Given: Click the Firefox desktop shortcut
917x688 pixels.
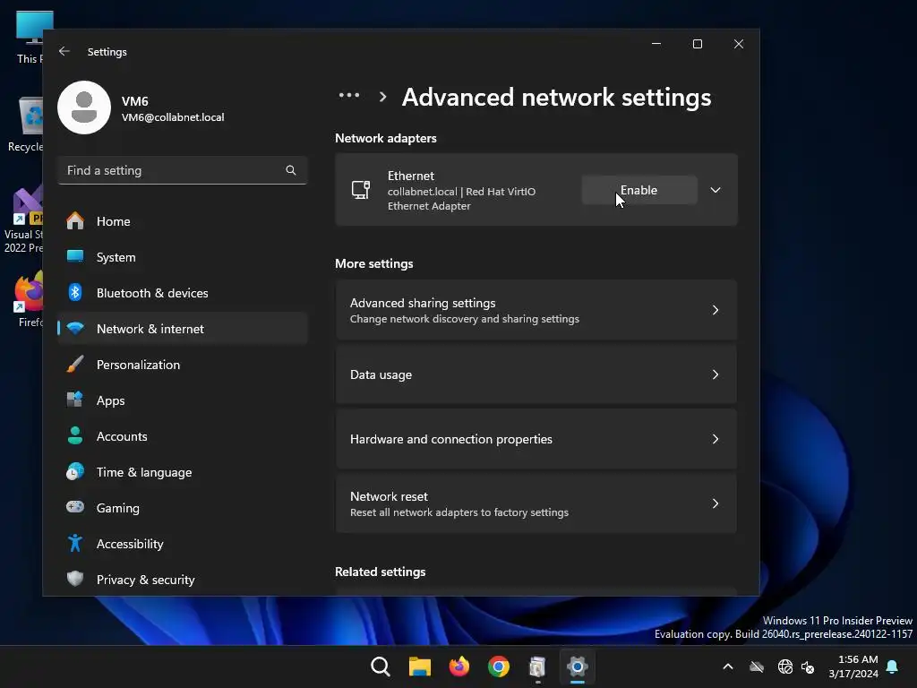Looking at the screenshot, I should coord(30,298).
